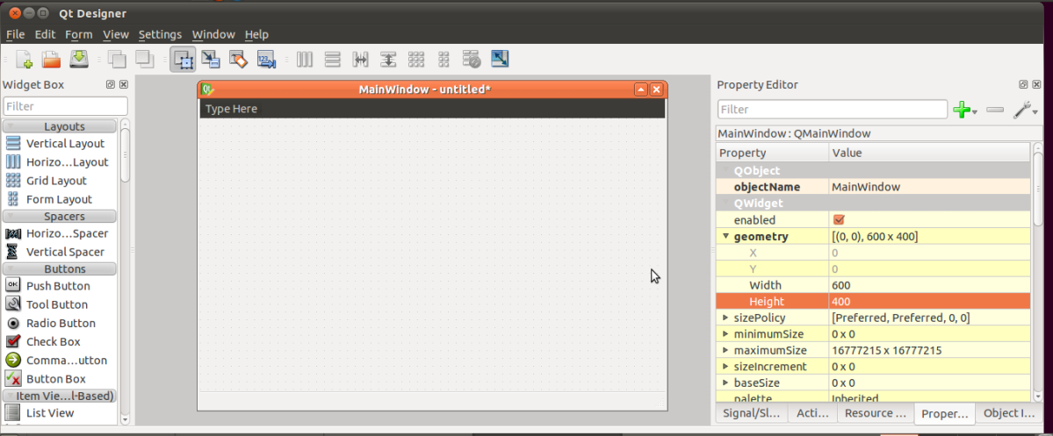This screenshot has height=436, width=1053.
Task: Select Check Box widget in Widget Box
Action: (59, 341)
